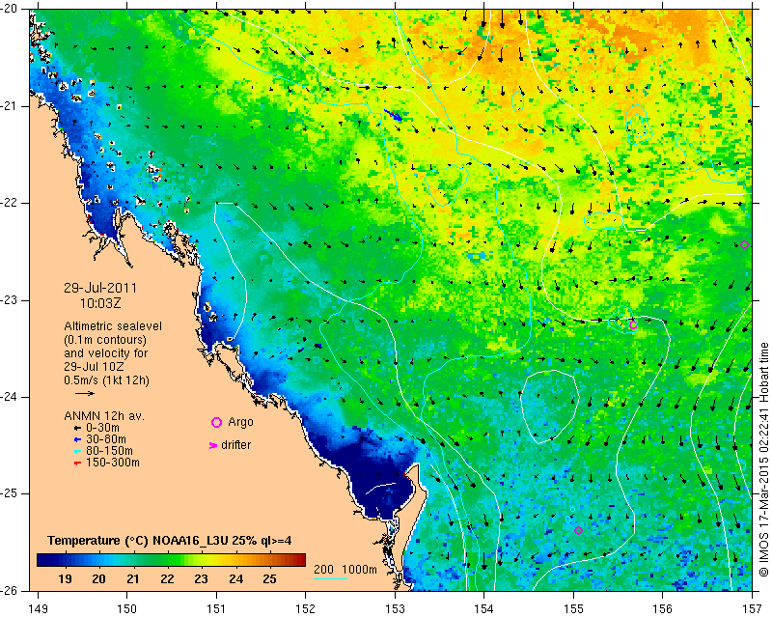Click the longitude axis label '153'
The height and width of the screenshot is (618, 772).
[x=395, y=608]
